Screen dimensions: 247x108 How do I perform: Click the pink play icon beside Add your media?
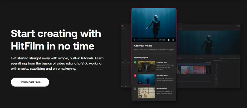pyautogui.click(x=135, y=76)
